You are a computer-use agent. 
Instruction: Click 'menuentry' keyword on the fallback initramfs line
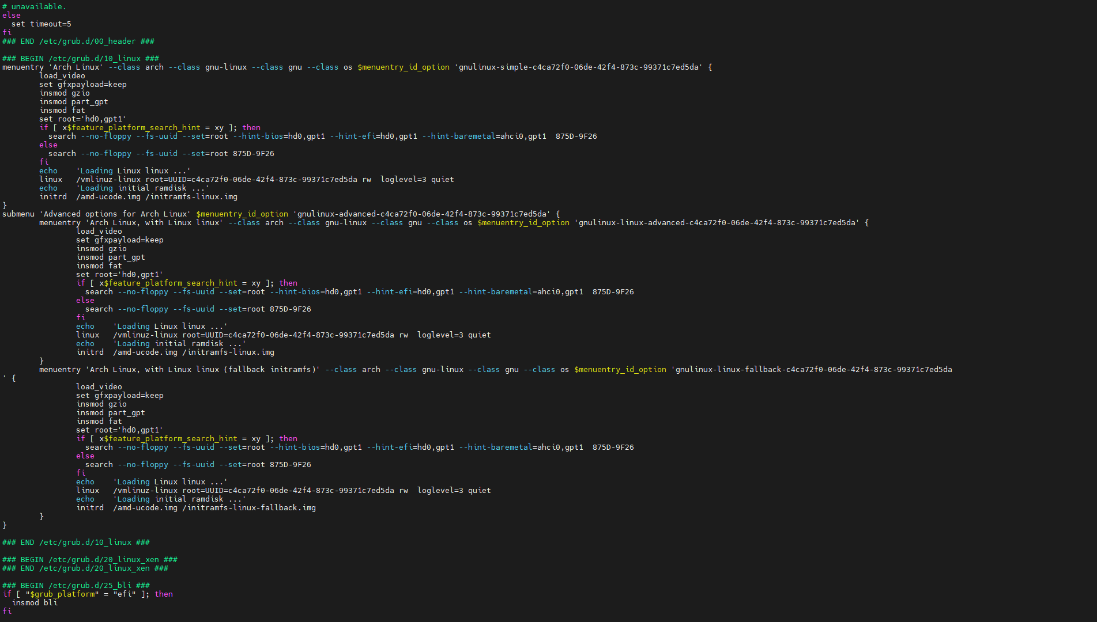point(60,370)
